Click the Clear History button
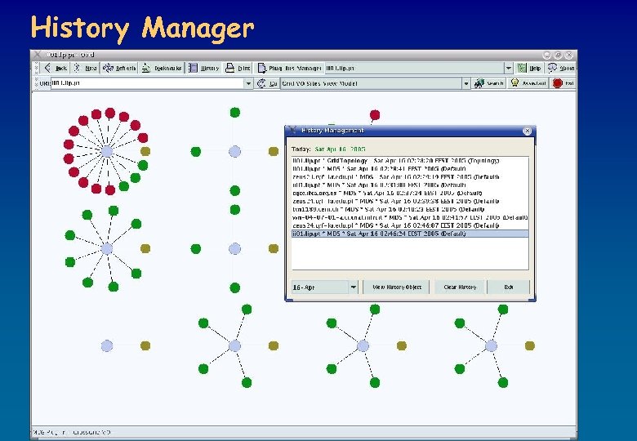Viewport: 637px width, 441px height. [460, 287]
